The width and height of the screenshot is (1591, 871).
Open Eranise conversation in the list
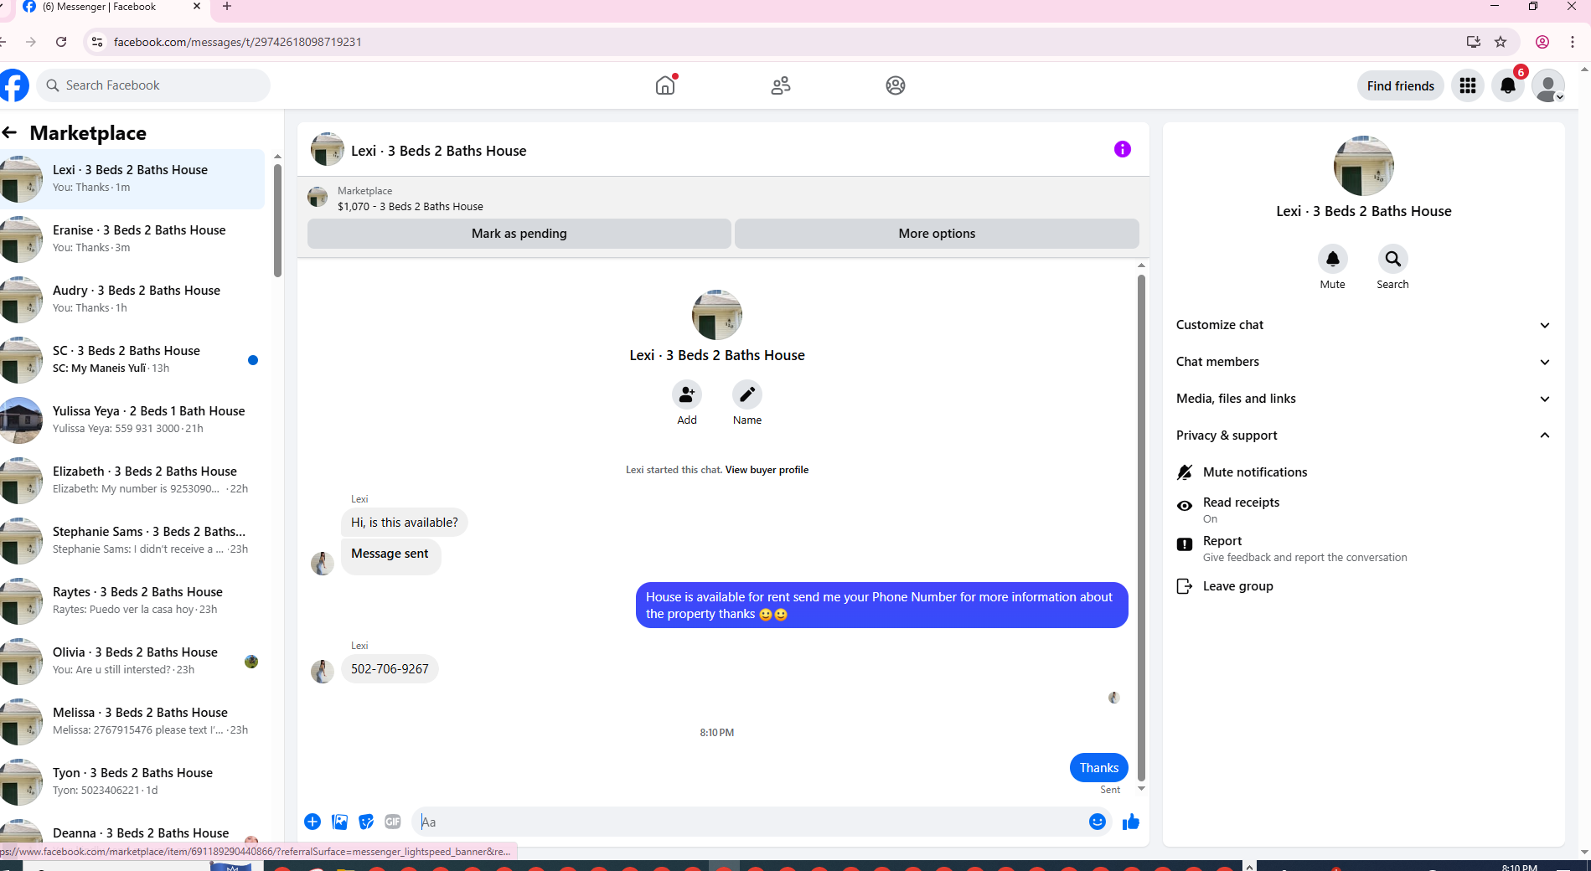click(132, 240)
